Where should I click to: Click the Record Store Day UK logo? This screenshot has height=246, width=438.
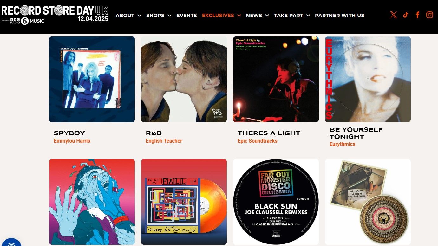tap(55, 15)
